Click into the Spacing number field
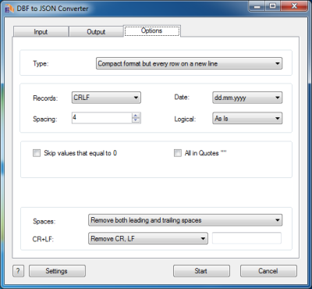 [x=102, y=118]
